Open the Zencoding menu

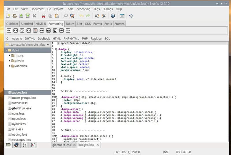83,9
